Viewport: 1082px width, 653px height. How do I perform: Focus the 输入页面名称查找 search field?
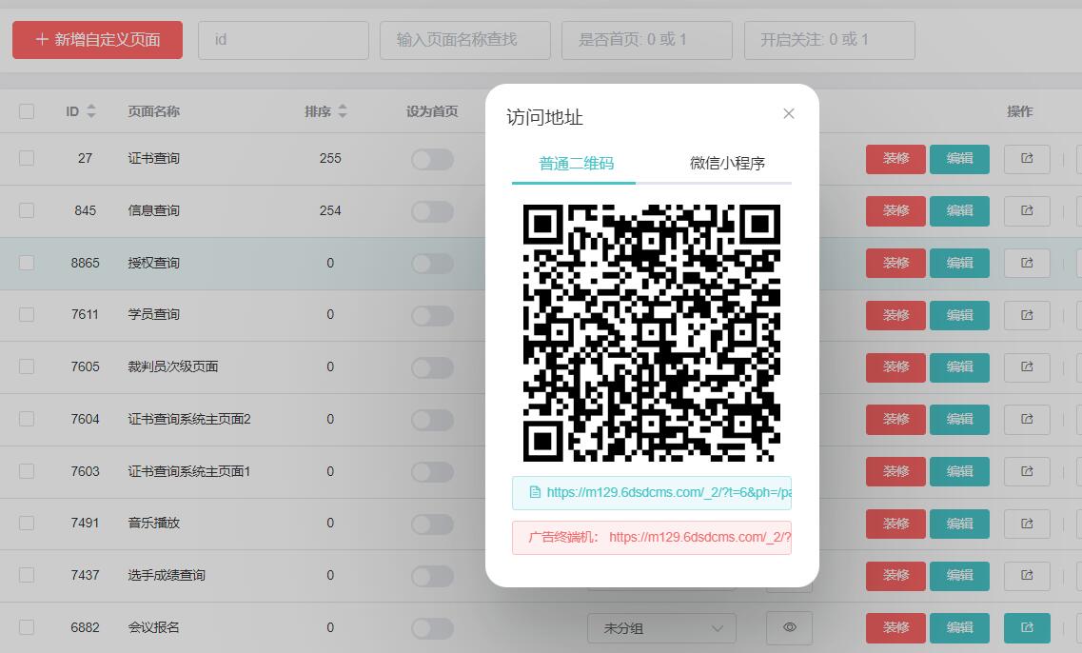tap(465, 40)
